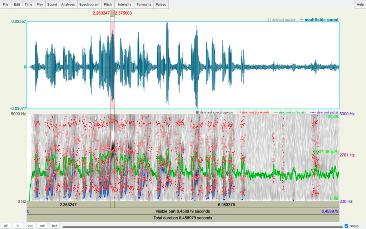Screen dimensions: 366x229
Task: Open the Spectrogram menu
Action: point(89,4)
